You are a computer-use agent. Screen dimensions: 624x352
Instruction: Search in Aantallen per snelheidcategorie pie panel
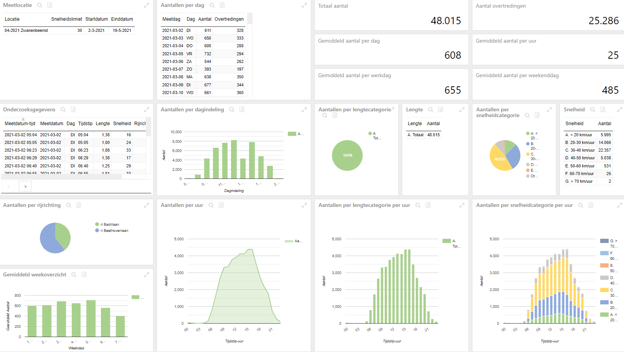[x=527, y=116]
